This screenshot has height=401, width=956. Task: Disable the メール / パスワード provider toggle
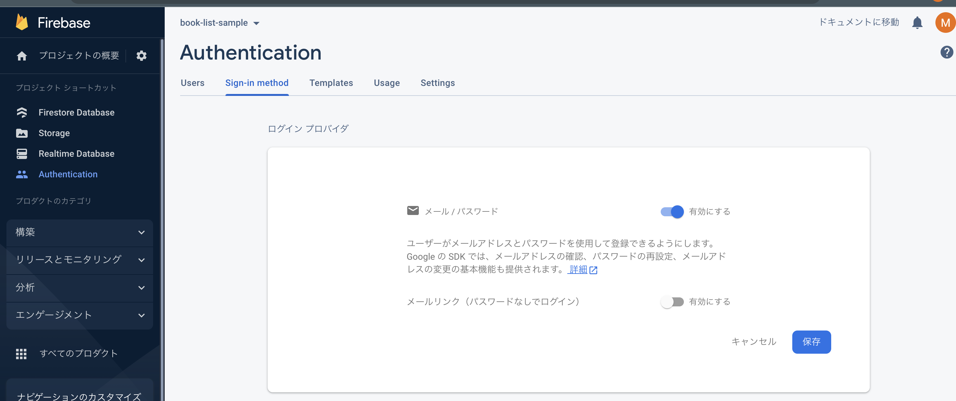pos(672,212)
